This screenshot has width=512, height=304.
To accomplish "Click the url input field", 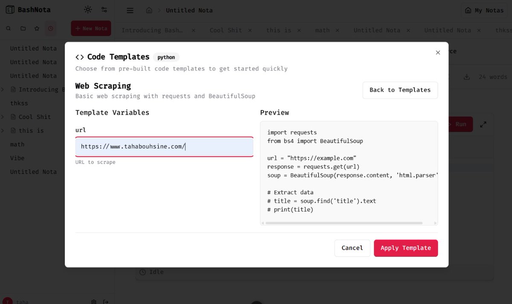I will pyautogui.click(x=164, y=147).
